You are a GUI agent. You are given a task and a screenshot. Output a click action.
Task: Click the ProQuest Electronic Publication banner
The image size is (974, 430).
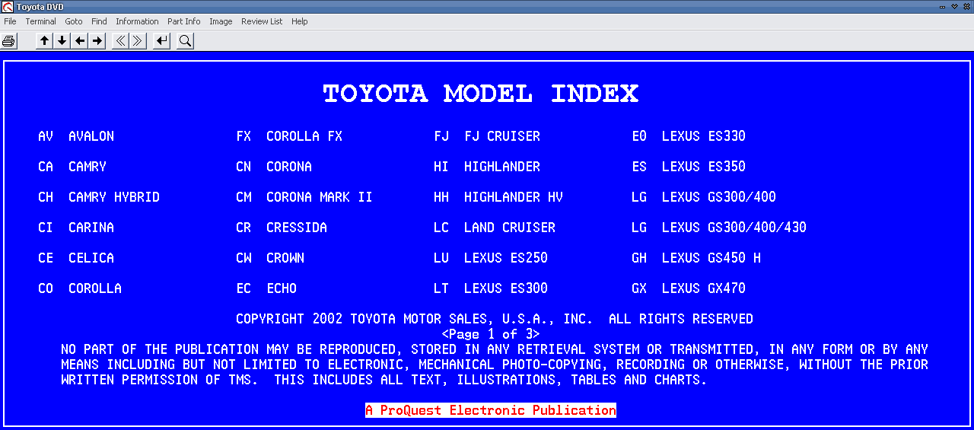pyautogui.click(x=491, y=410)
